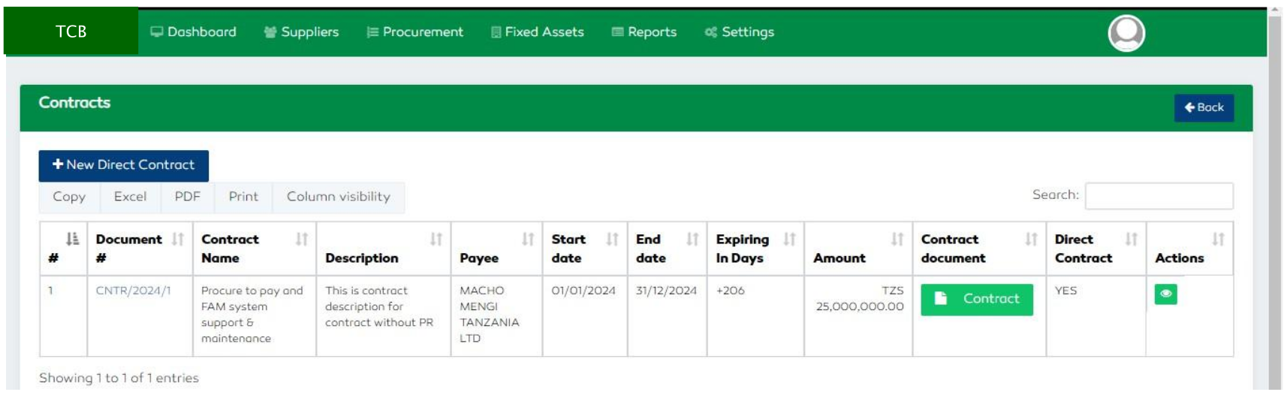Open the green Contract document button
Screen dimensions: 1284x395
pos(976,299)
